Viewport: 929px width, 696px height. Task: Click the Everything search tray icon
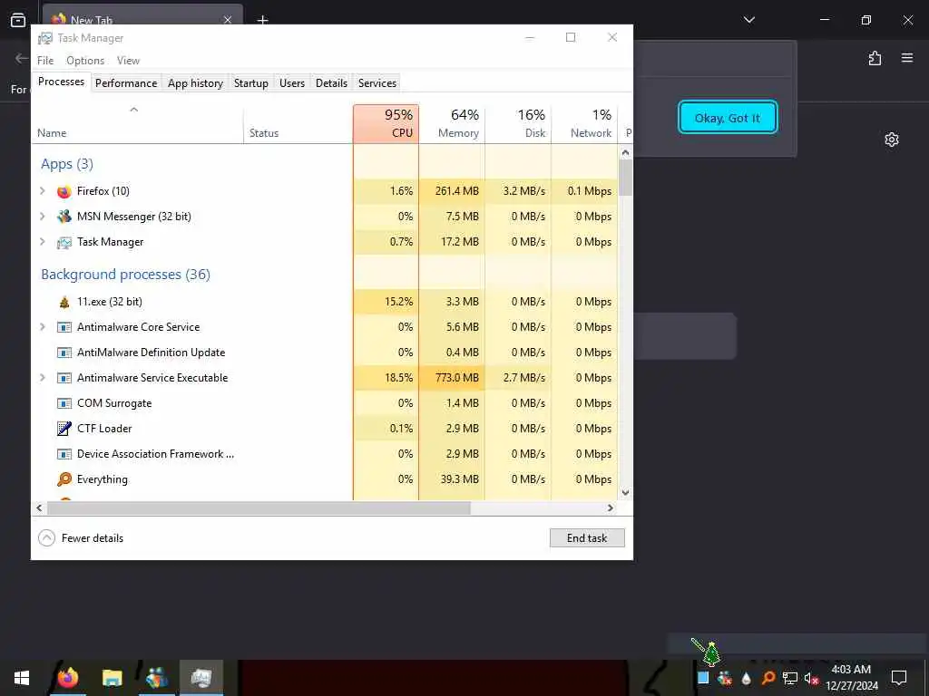tap(768, 678)
